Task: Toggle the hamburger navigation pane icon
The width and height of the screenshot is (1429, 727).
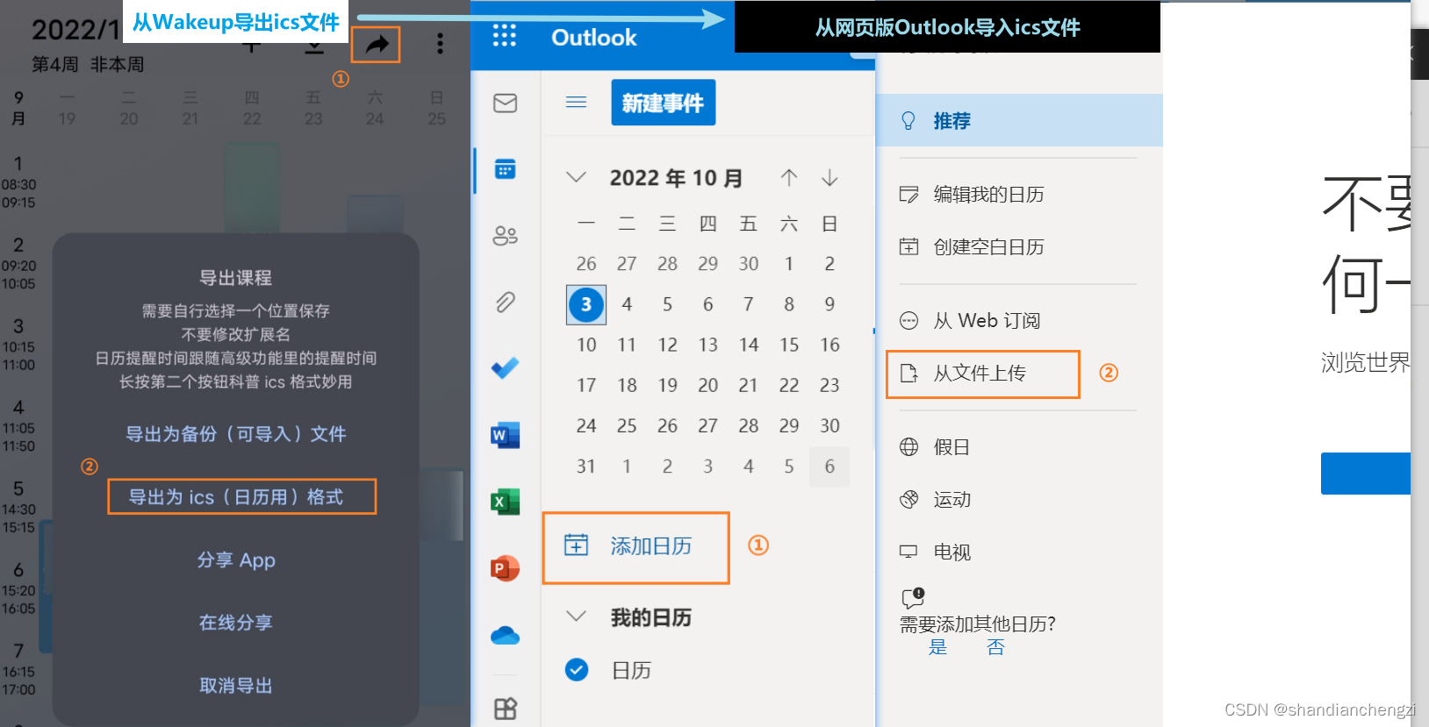Action: 577,103
